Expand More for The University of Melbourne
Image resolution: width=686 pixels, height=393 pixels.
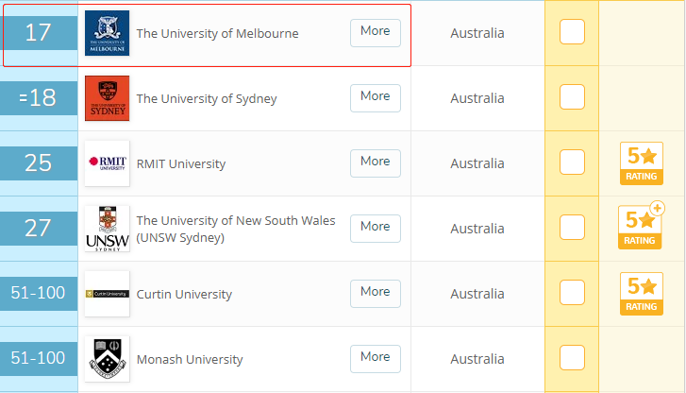point(376,33)
